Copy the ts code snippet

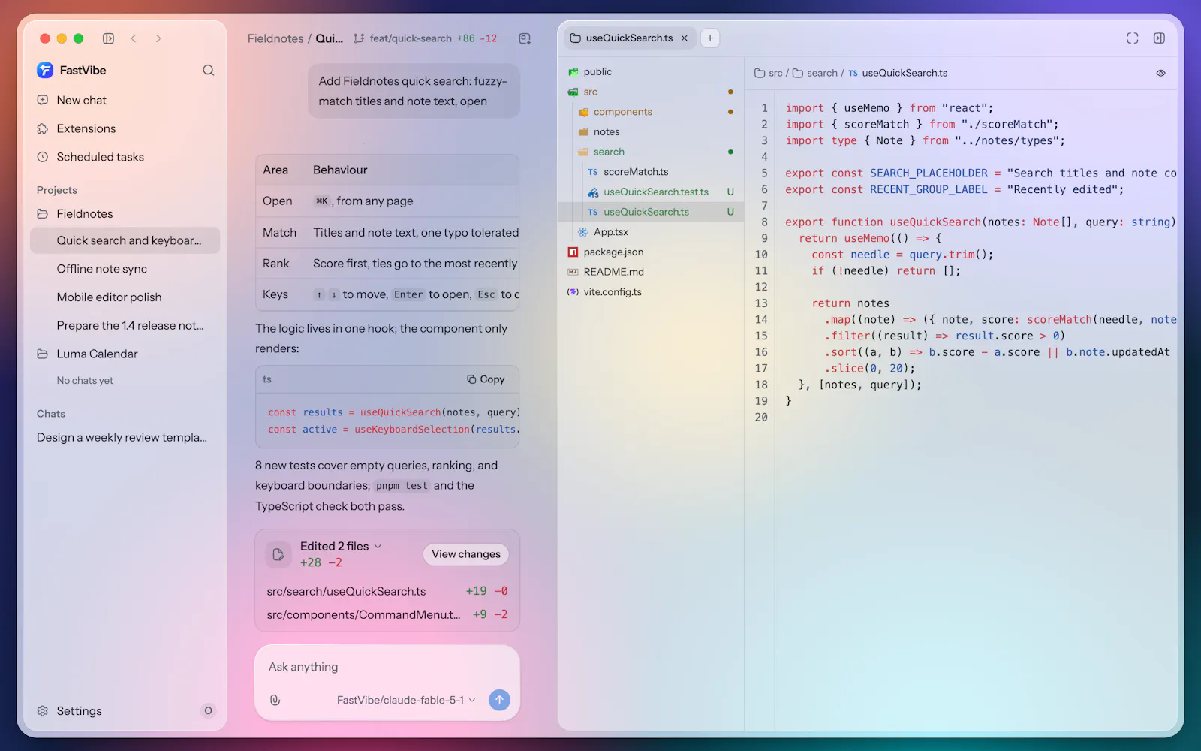pyautogui.click(x=486, y=379)
